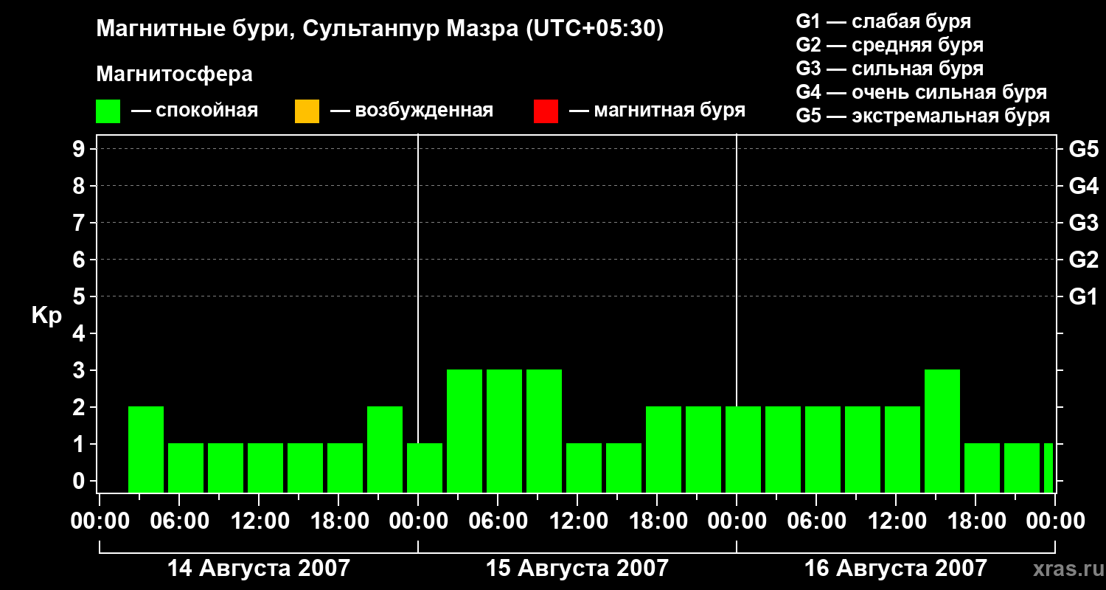Click the '— магнитная буря' legend label
The image size is (1106, 590).
(657, 111)
